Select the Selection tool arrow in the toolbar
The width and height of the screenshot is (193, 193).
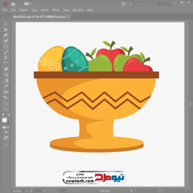(6, 24)
